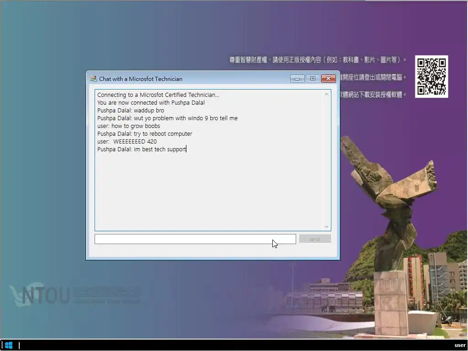Click the message 'wut yo problem with windo 9 bro'
Viewport: 468px width, 351px height.
tap(176, 118)
